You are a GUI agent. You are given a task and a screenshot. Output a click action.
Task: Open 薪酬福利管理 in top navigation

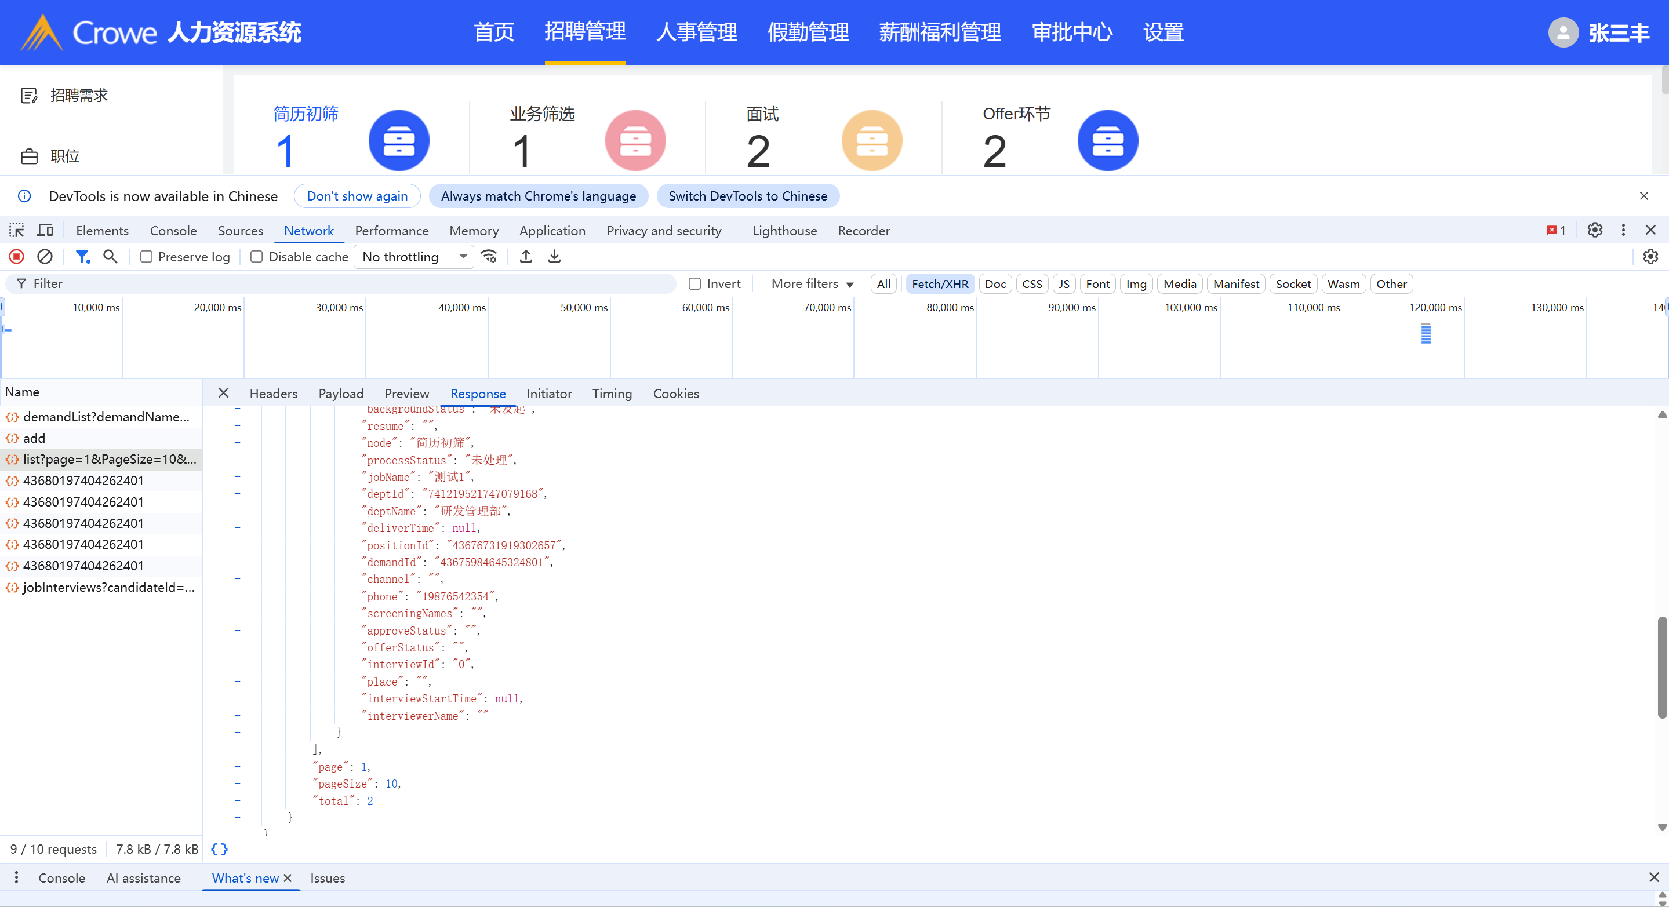click(940, 32)
